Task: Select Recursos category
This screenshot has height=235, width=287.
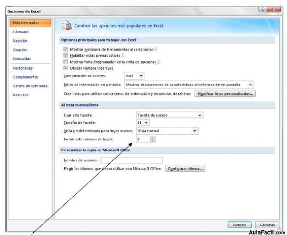Action: coord(21,95)
